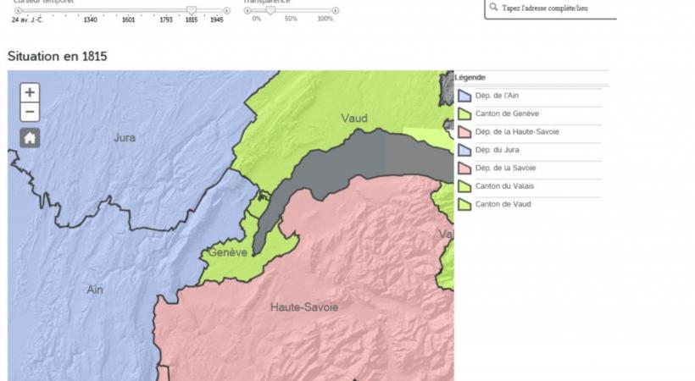695x381 pixels.
Task: Zoom in with the map plus button
Action: click(x=30, y=92)
